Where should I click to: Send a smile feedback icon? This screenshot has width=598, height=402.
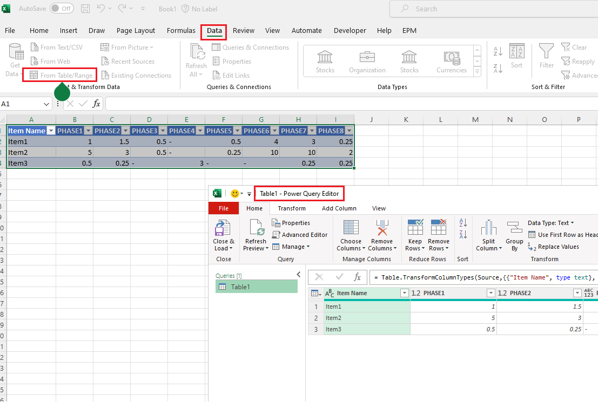point(235,194)
